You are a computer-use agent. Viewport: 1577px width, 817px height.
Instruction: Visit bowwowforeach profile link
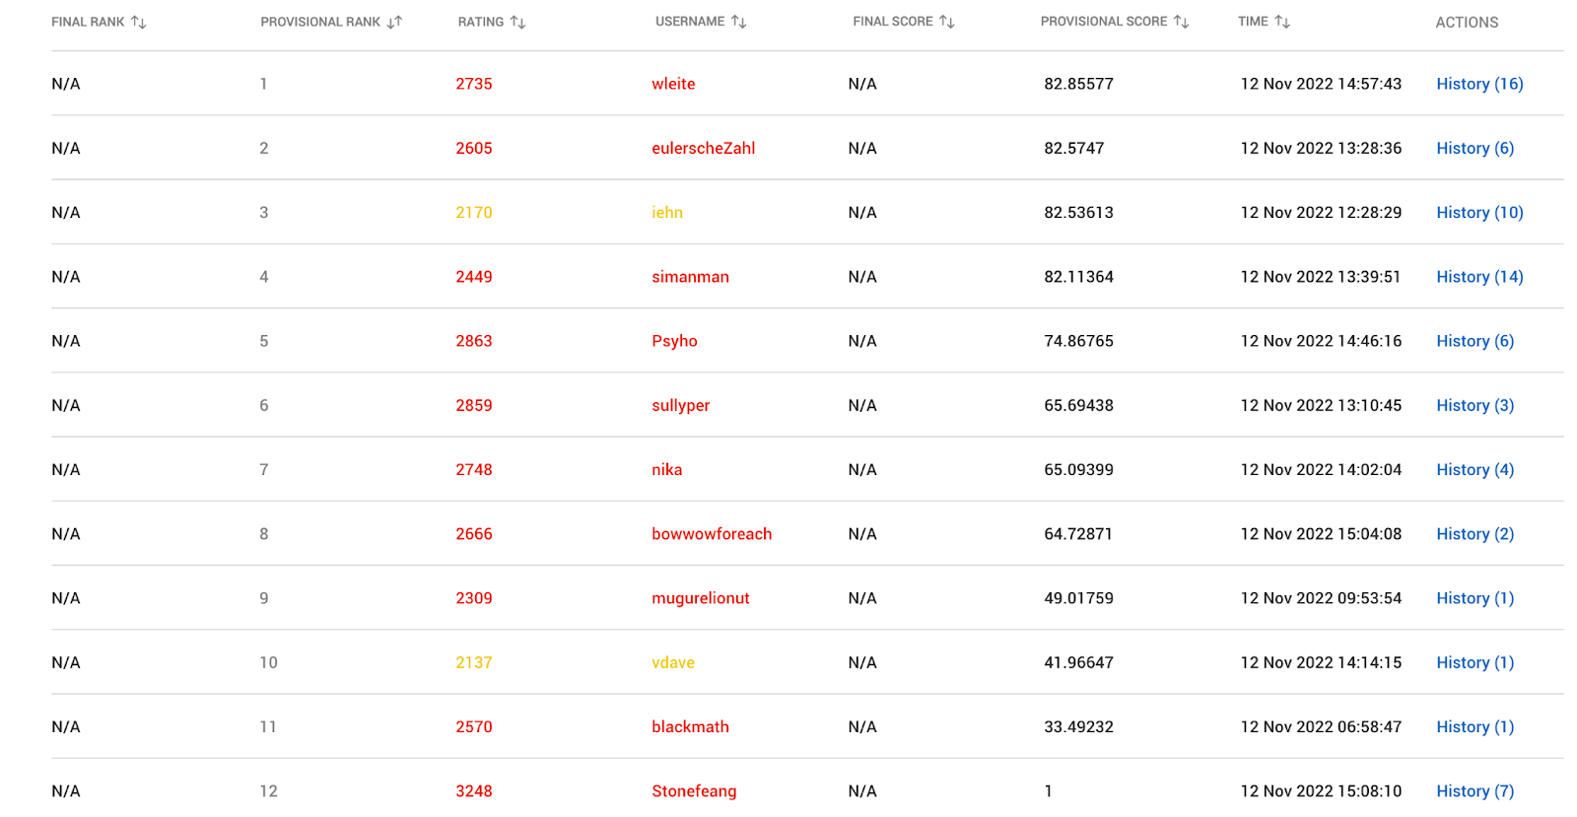point(712,534)
